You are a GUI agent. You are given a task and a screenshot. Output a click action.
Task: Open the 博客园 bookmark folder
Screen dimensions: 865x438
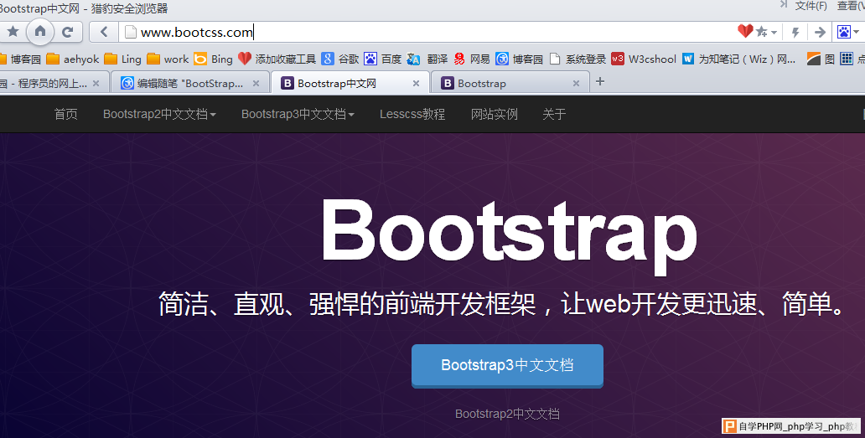tap(21, 59)
